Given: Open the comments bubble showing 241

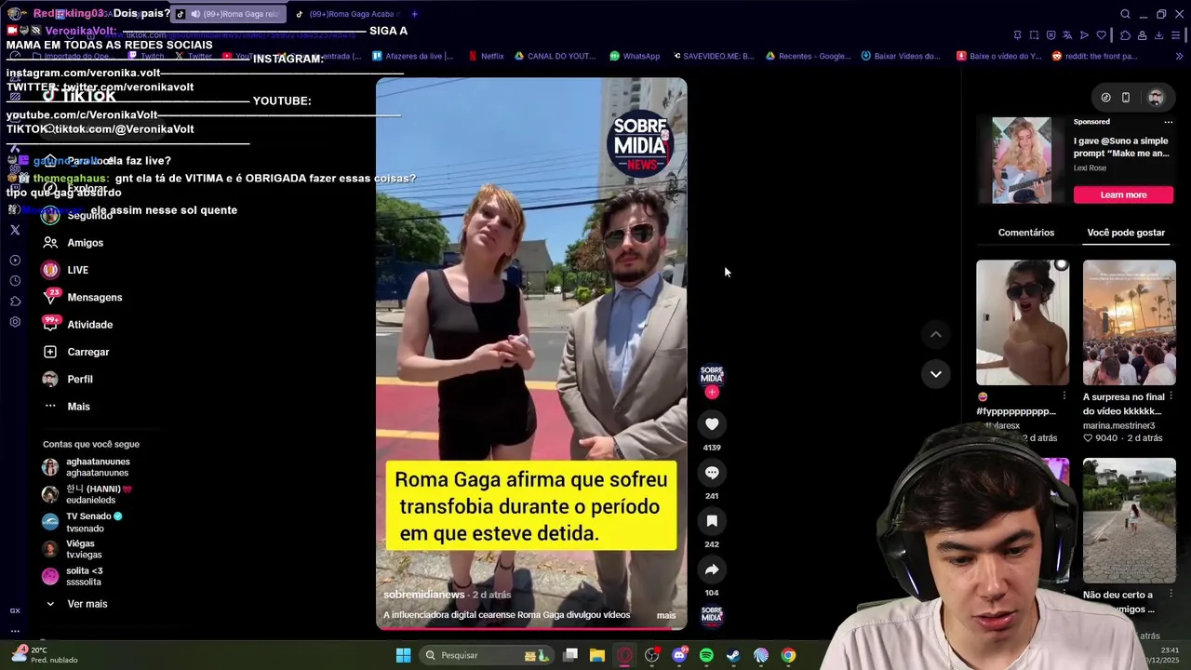Looking at the screenshot, I should pyautogui.click(x=712, y=473).
